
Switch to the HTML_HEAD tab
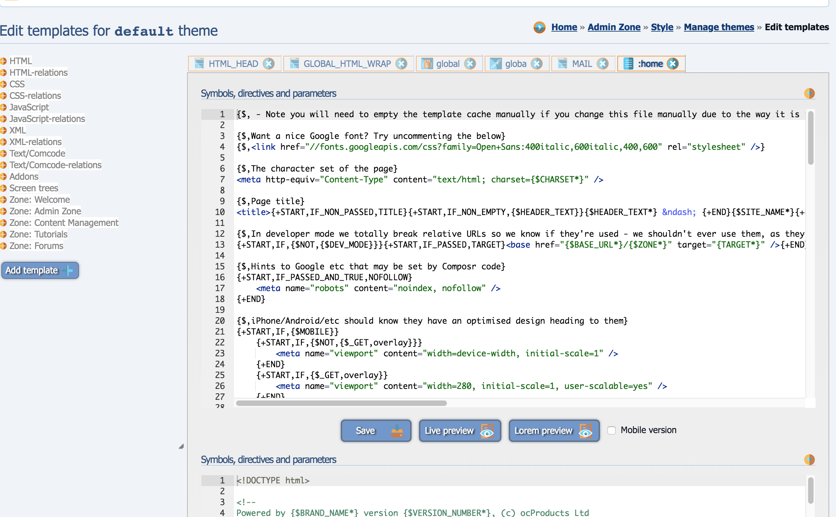pyautogui.click(x=233, y=64)
